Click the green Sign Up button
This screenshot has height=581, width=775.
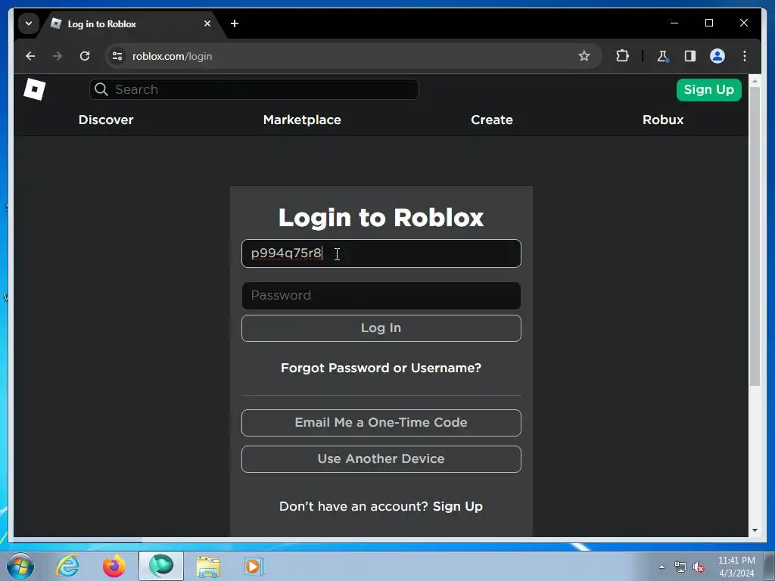708,90
